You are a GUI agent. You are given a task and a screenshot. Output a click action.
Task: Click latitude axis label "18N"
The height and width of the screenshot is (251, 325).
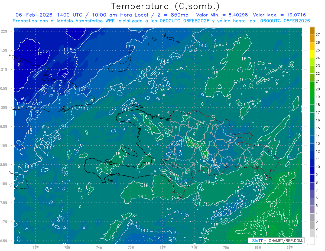(x=4, y=184)
